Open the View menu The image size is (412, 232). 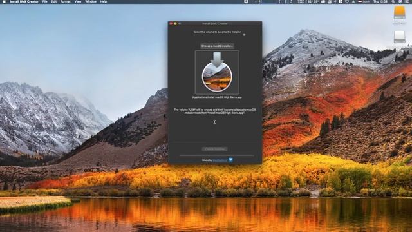78,1
